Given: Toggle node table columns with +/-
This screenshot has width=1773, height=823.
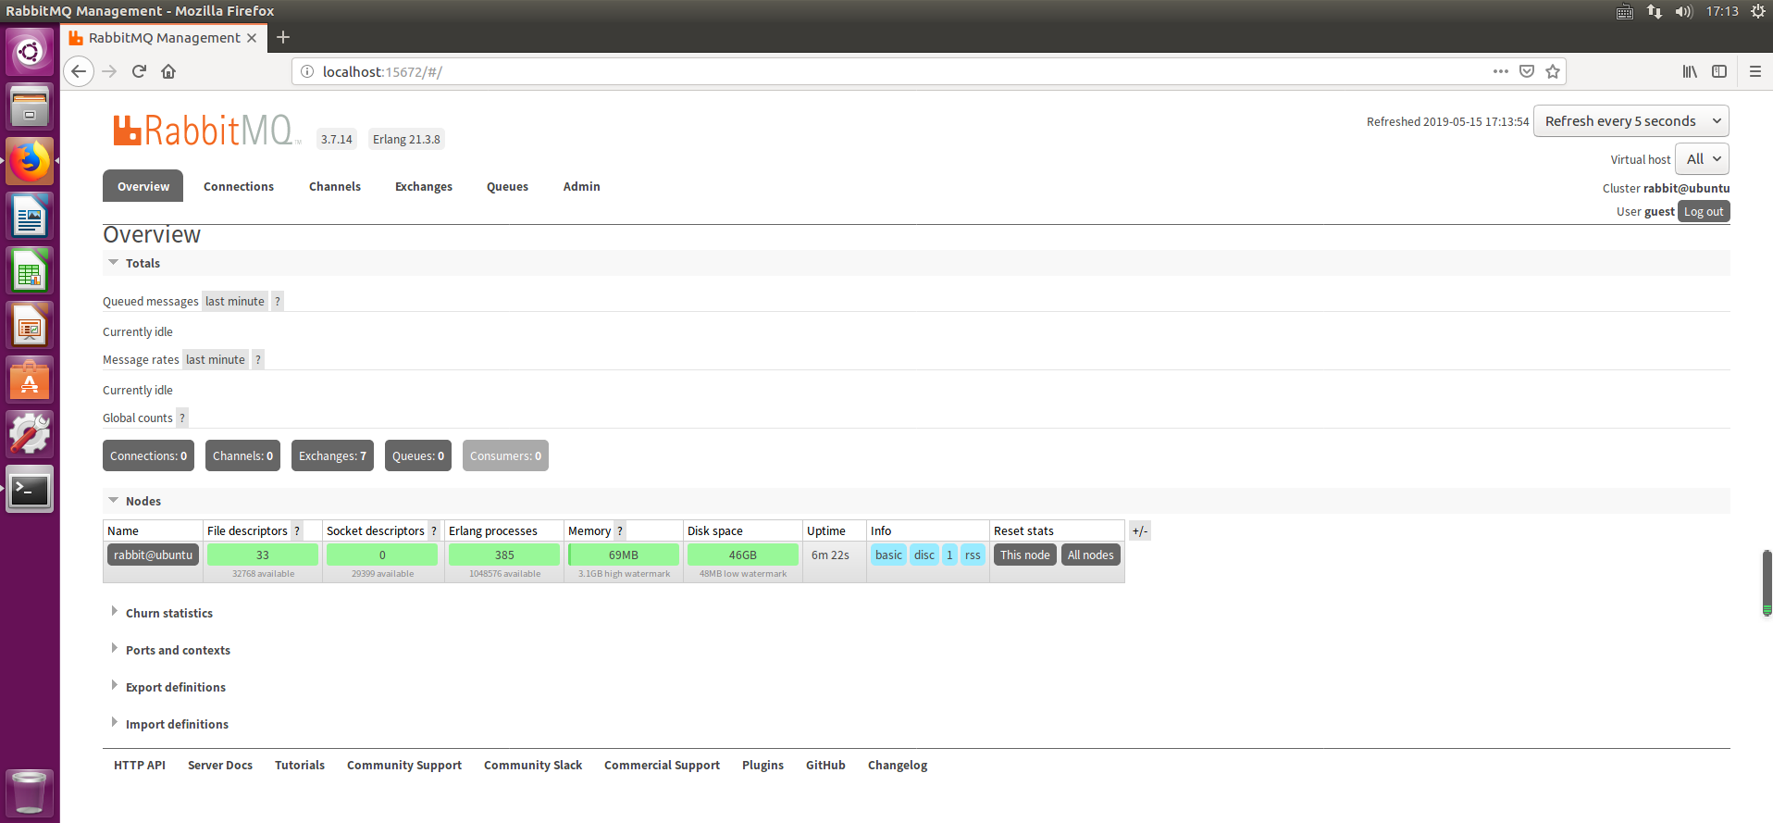Looking at the screenshot, I should click(x=1140, y=530).
